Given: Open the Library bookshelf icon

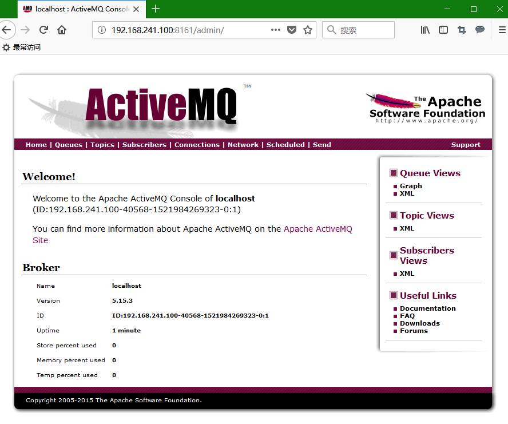Looking at the screenshot, I should [x=425, y=30].
